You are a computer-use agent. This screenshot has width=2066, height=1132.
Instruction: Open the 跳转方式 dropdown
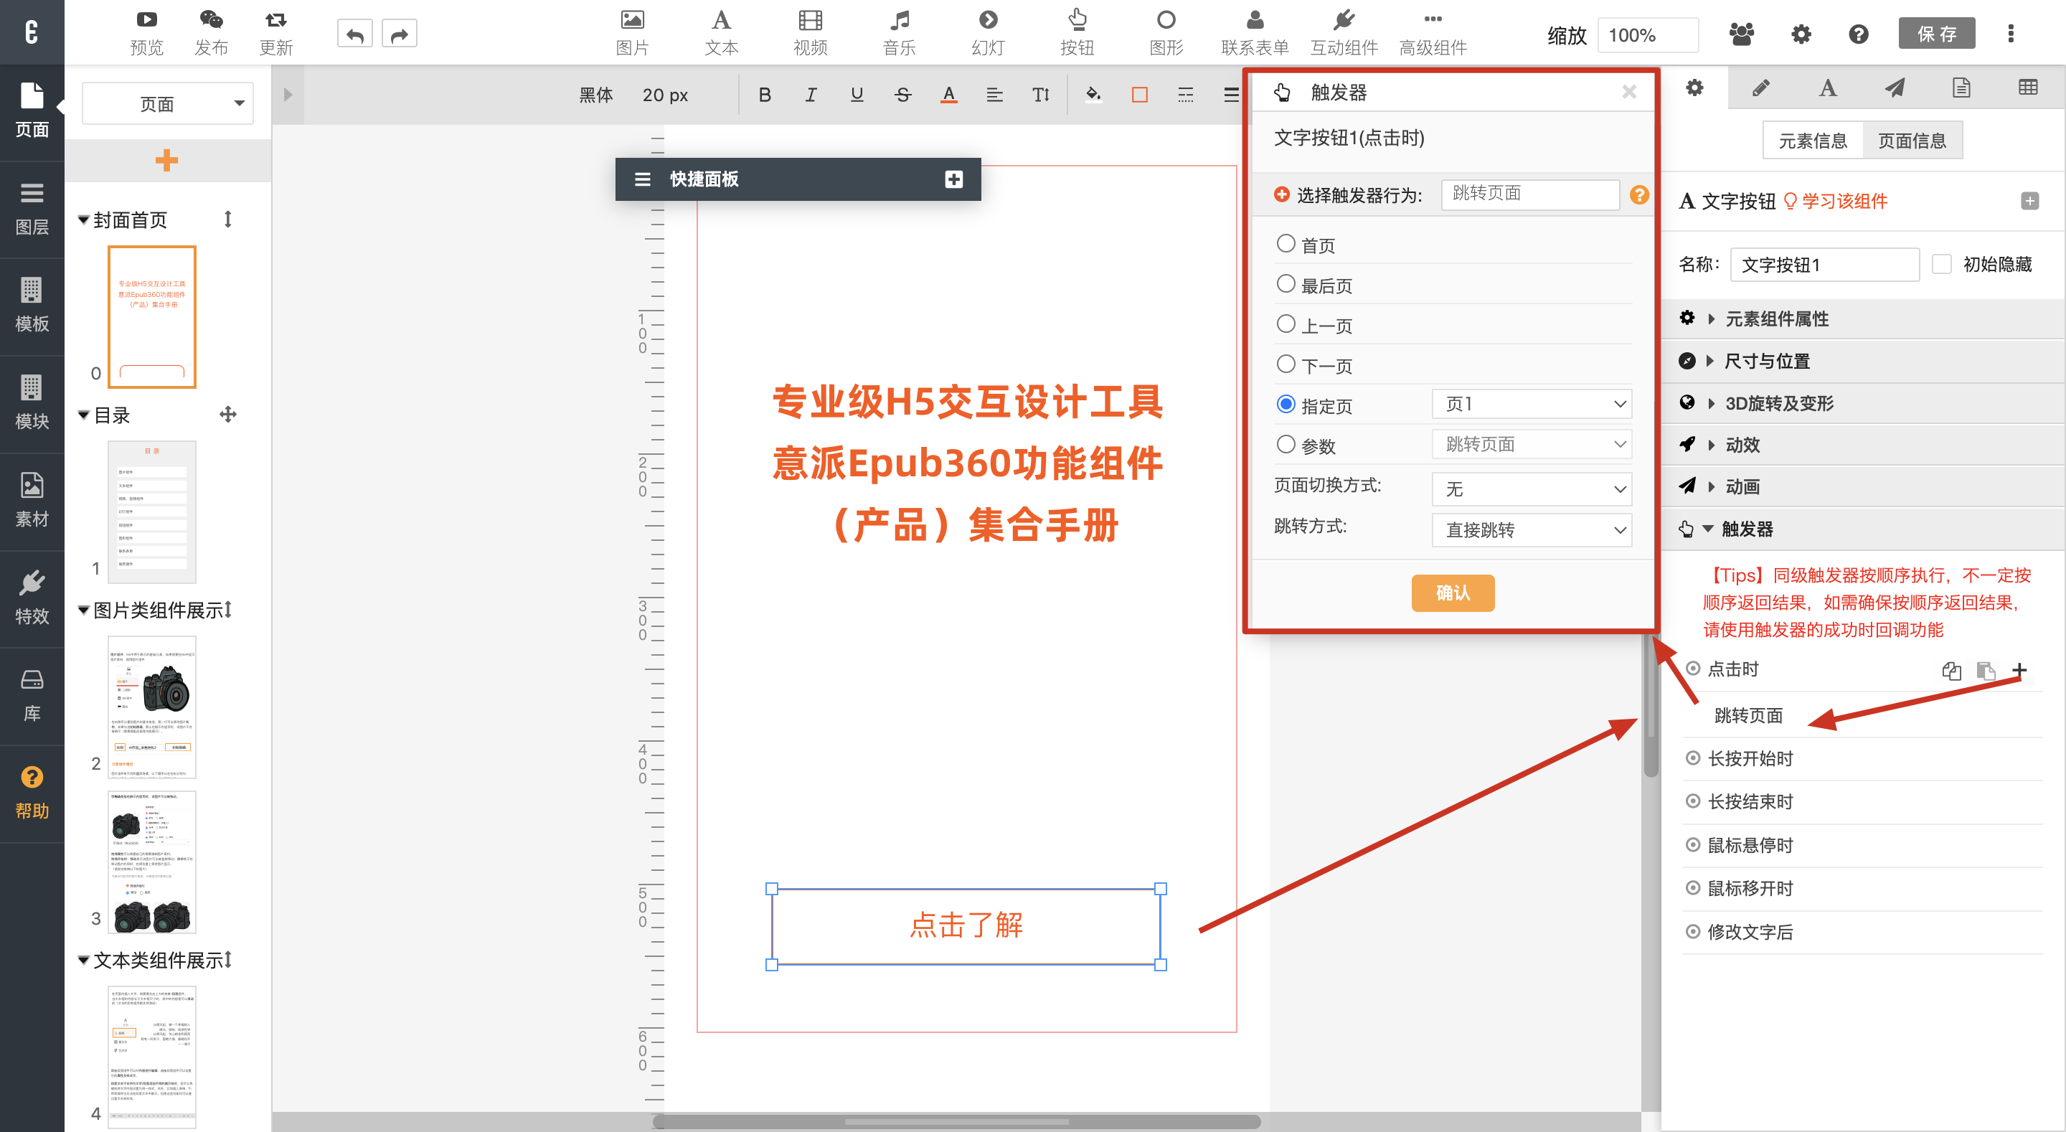1531,529
